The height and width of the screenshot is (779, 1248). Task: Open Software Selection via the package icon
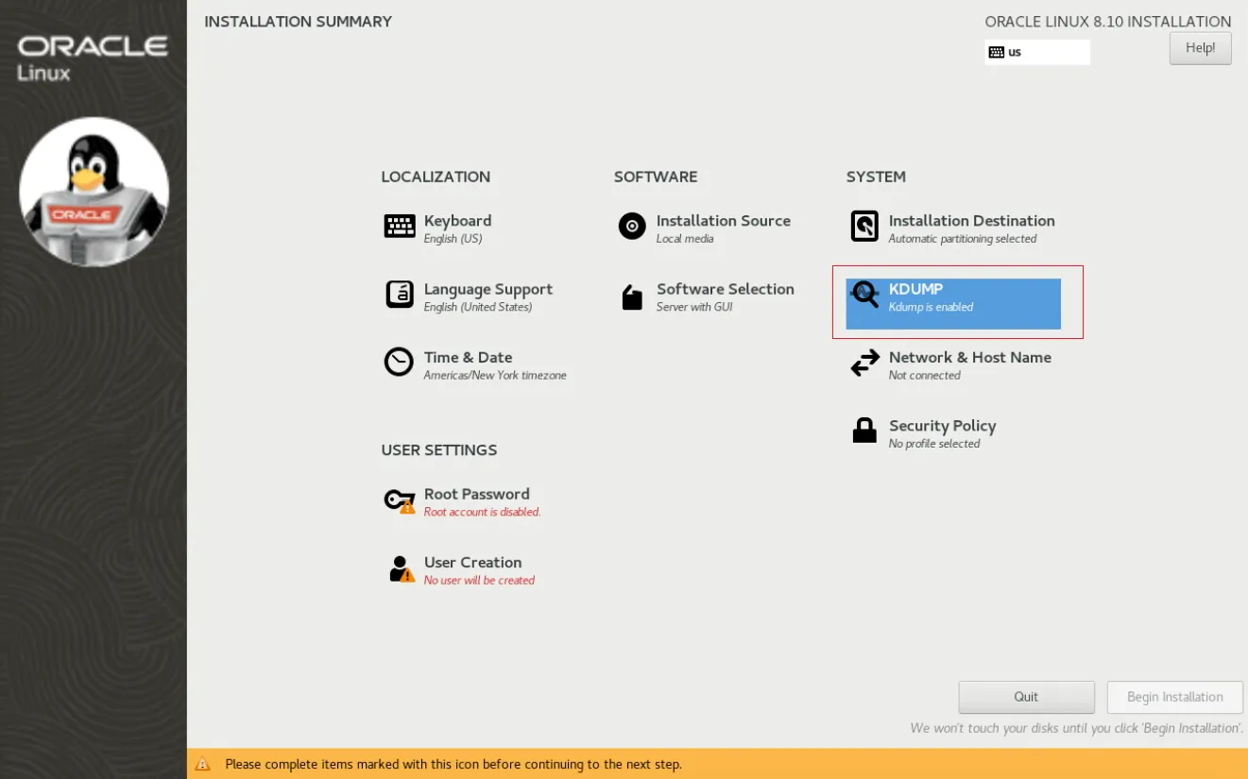click(631, 294)
